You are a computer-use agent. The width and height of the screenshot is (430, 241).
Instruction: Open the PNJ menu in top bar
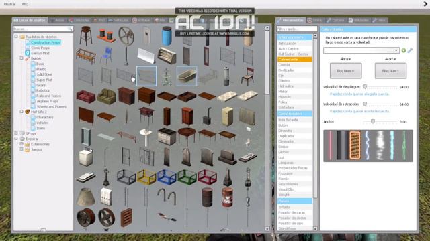(x=25, y=4)
